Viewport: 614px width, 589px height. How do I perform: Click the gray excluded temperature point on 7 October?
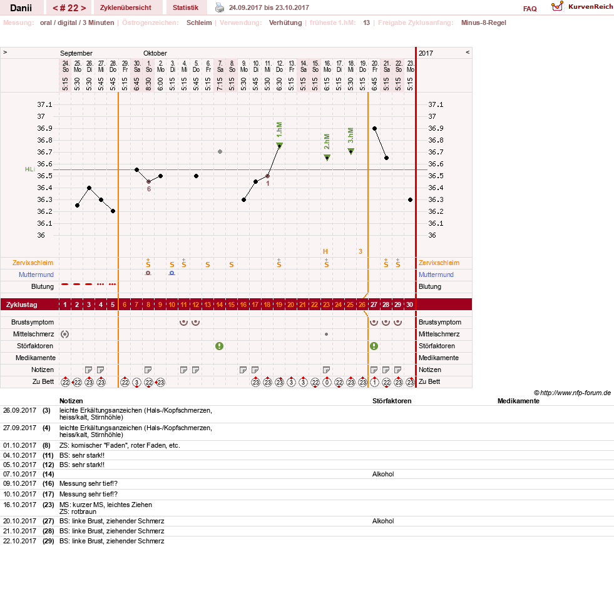pos(220,152)
